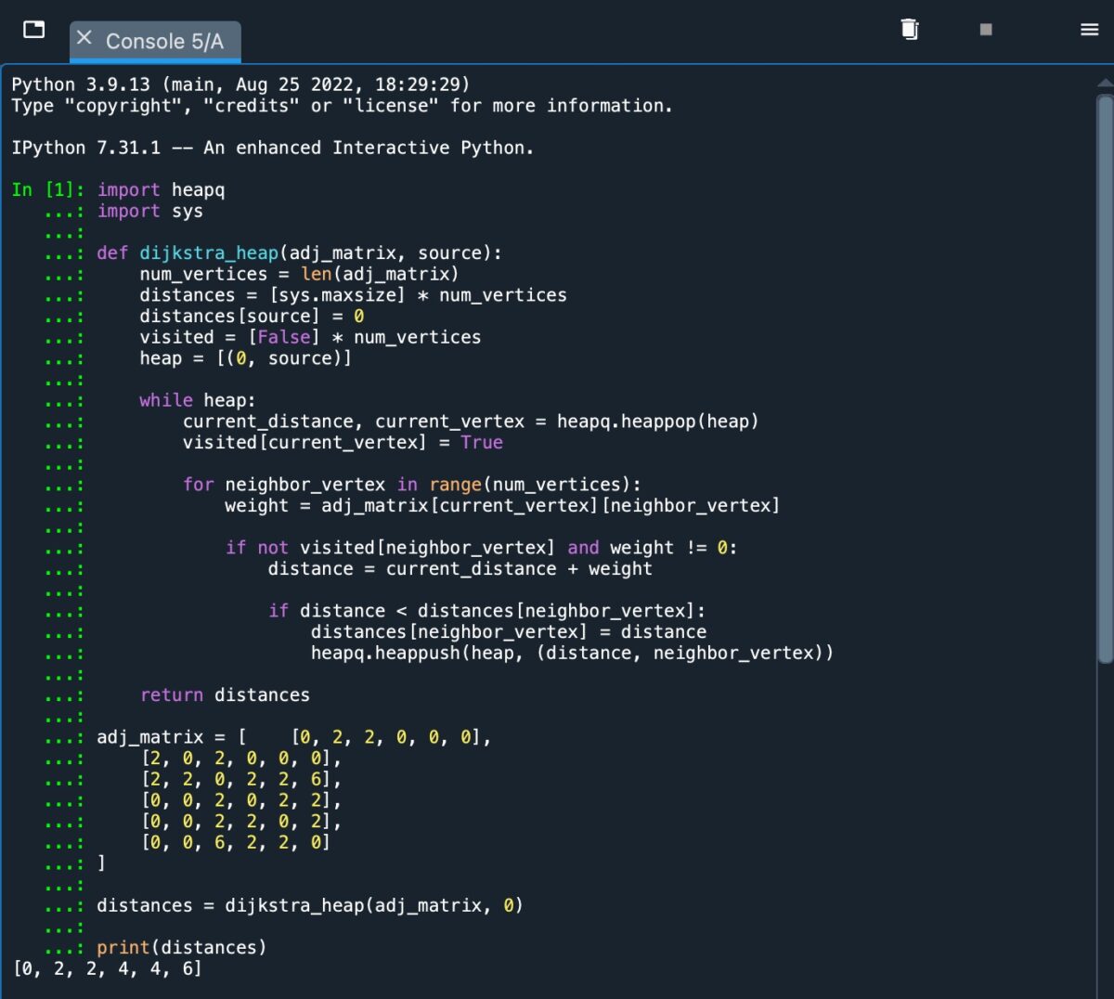Click the 'while heap:' line
Screen dimensions: 1114x999
197,400
